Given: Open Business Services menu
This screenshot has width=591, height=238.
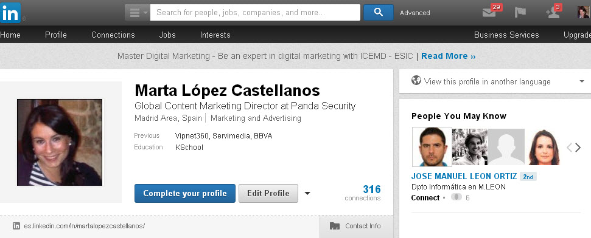Looking at the screenshot, I should coord(506,35).
